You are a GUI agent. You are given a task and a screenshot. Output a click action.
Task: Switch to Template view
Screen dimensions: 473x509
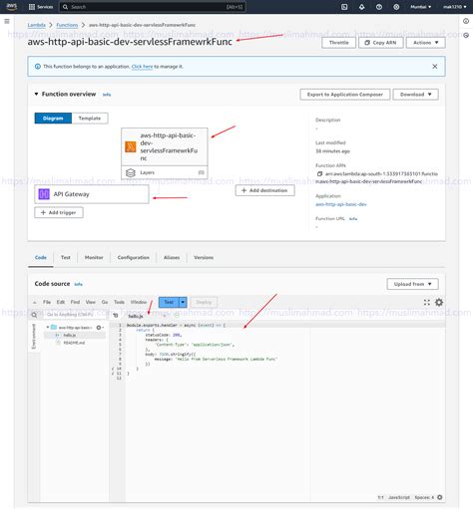click(x=90, y=119)
